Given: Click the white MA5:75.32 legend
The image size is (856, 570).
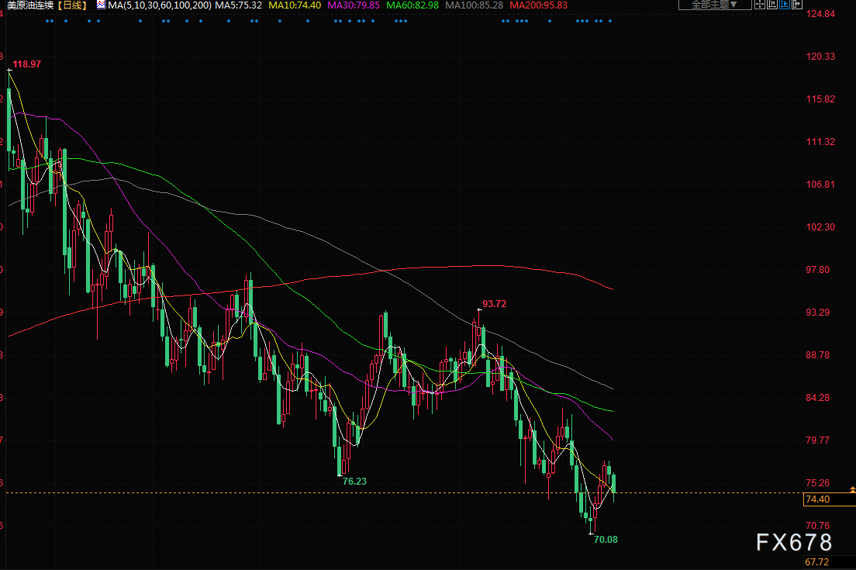Looking at the screenshot, I should pos(238,5).
